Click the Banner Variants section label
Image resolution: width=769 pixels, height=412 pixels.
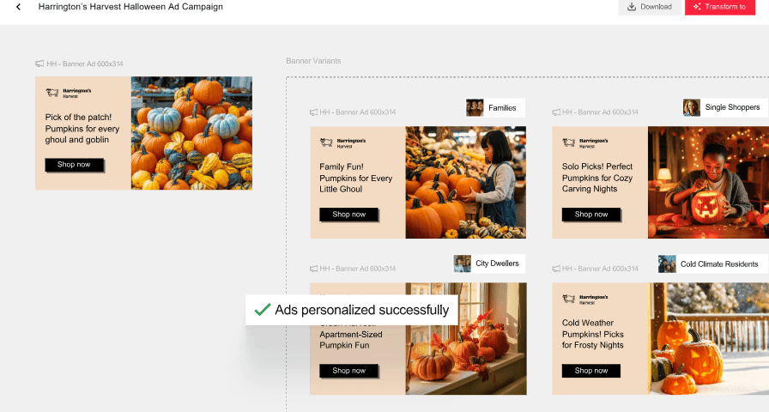pyautogui.click(x=313, y=61)
